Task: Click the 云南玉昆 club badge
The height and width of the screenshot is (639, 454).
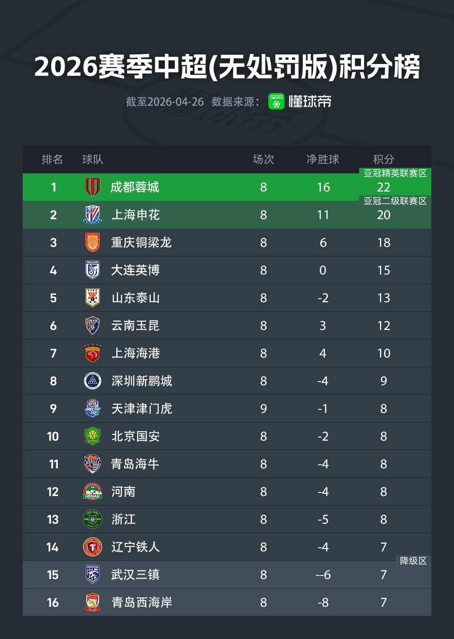Action: click(x=93, y=325)
